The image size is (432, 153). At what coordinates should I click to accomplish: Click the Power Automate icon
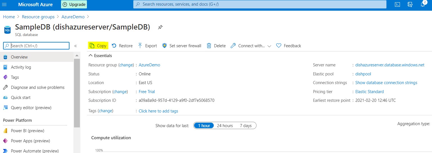point(5,151)
